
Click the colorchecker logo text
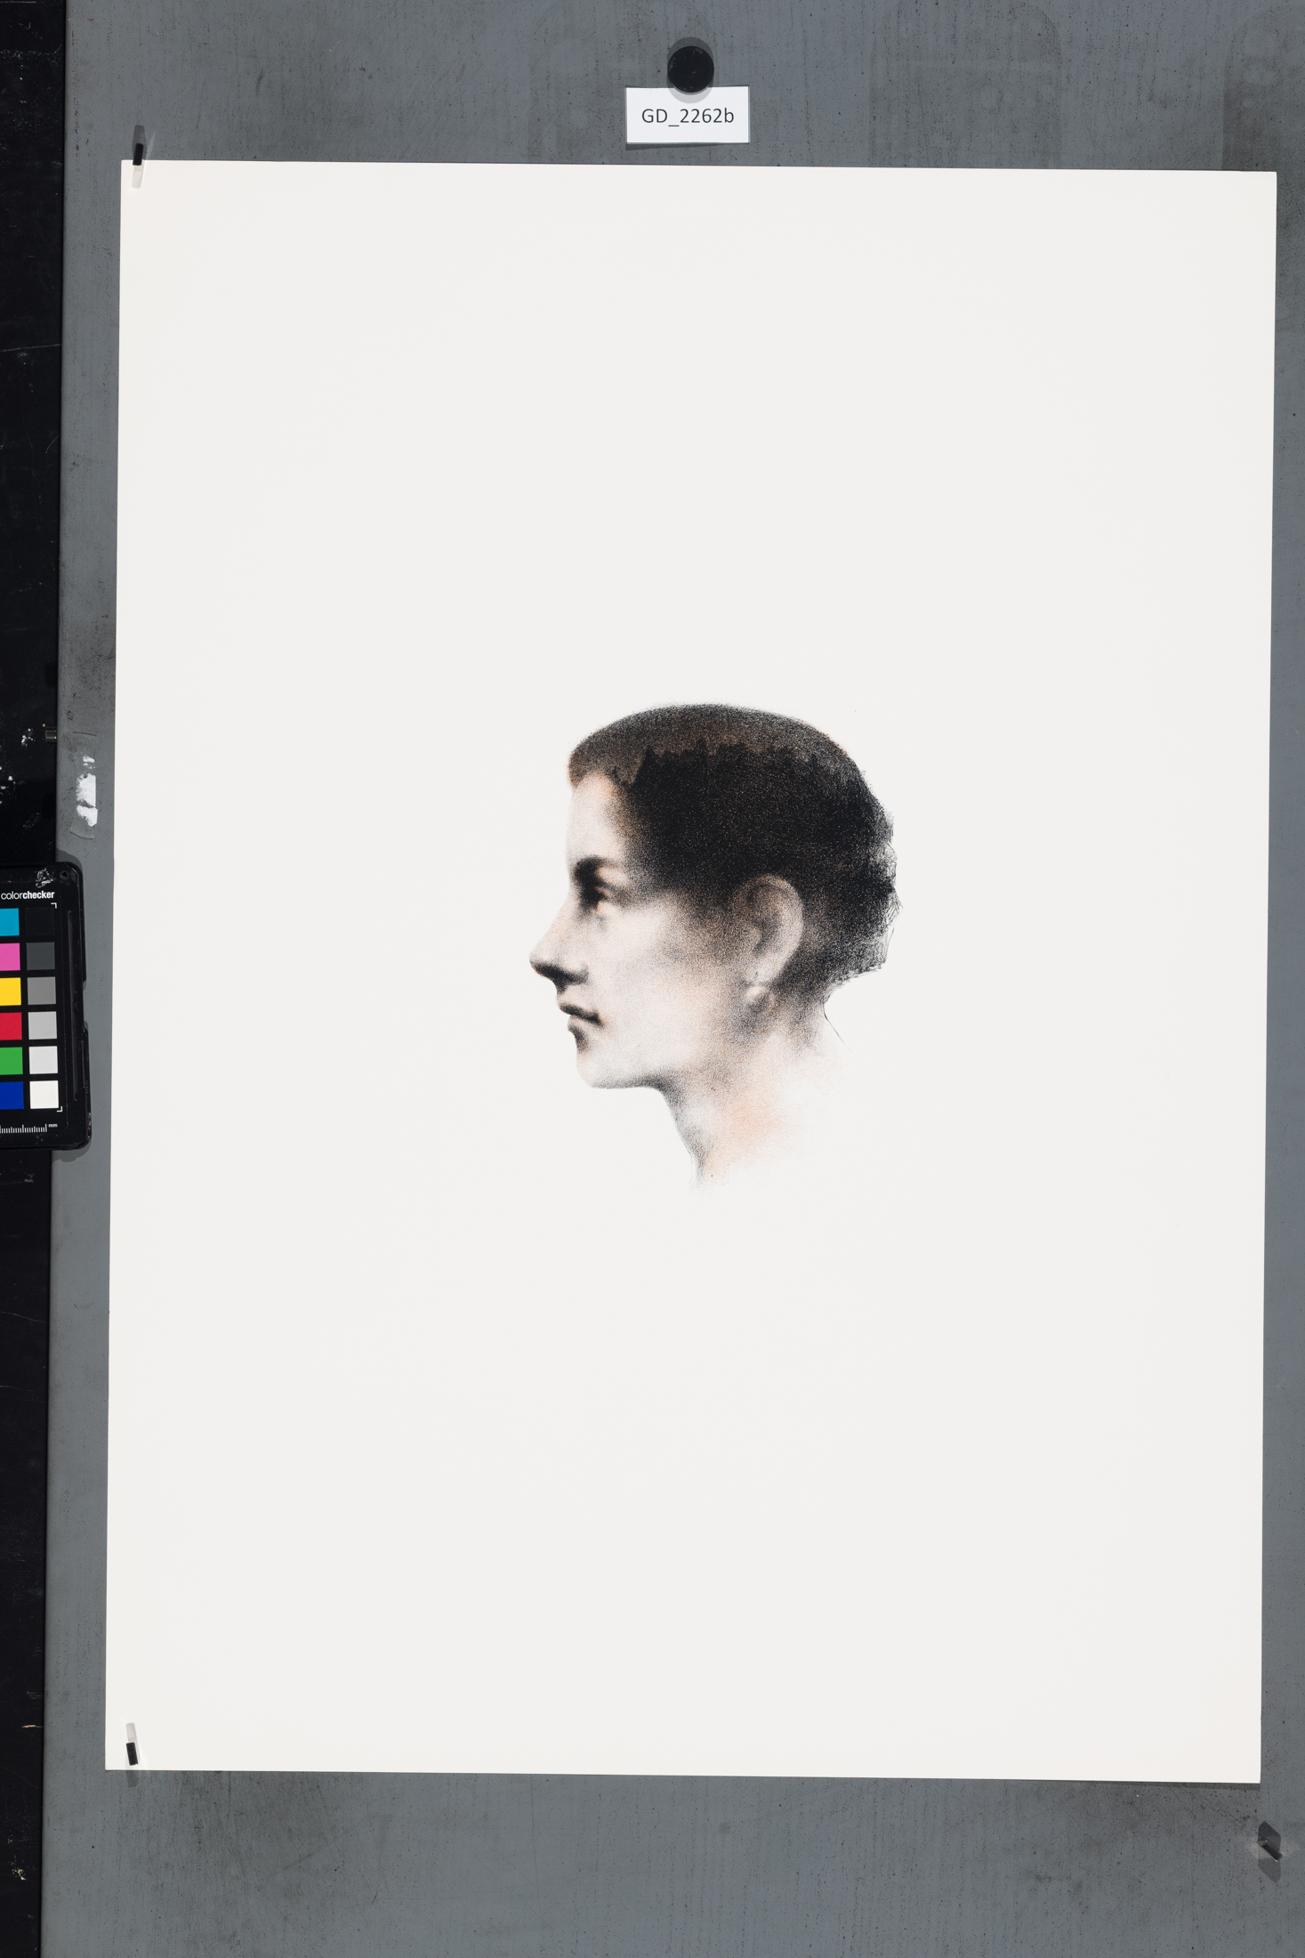coord(28,894)
